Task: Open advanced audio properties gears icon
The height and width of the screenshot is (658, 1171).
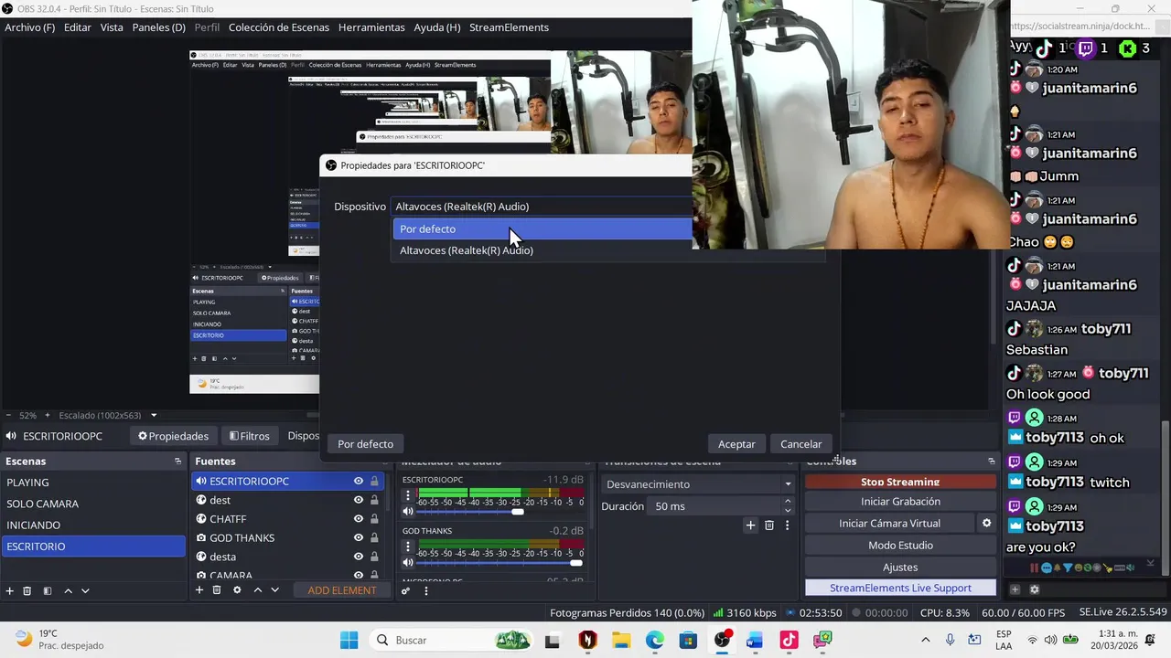Action: pos(406,591)
